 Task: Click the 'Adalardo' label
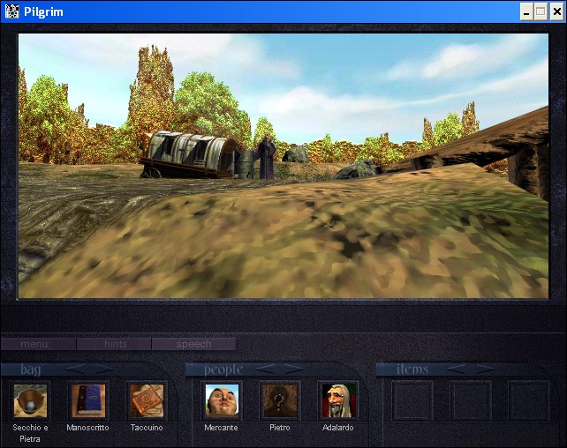[337, 428]
